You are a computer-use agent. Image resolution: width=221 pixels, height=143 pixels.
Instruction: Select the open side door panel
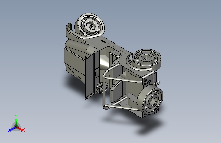coord(89,77)
